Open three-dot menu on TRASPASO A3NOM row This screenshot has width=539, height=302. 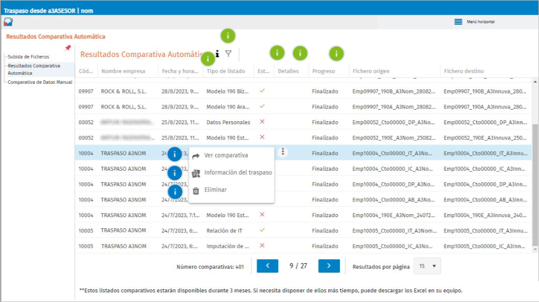click(x=283, y=152)
